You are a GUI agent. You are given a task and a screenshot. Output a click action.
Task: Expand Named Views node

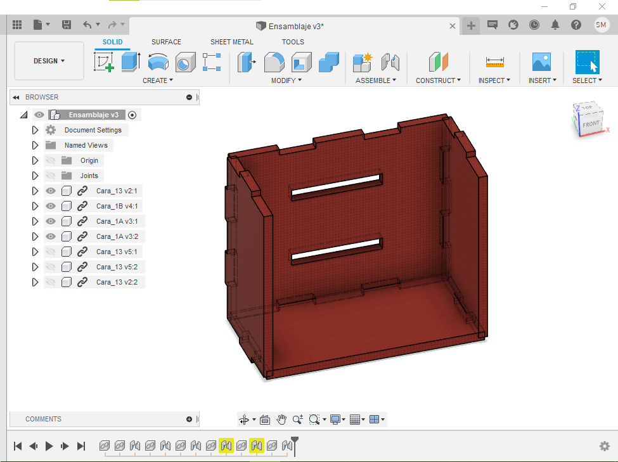pos(35,145)
